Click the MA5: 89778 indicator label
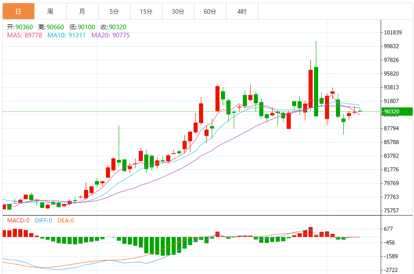Image resolution: width=414 pixels, height=274 pixels. pos(25,35)
